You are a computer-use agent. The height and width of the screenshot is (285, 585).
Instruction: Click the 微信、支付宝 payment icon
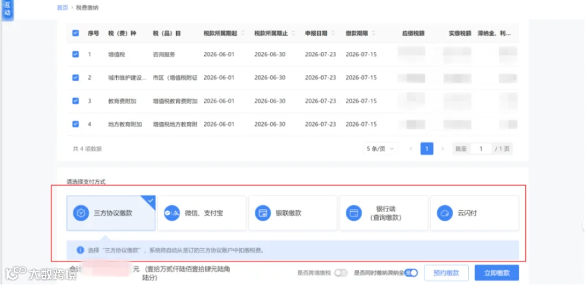point(172,214)
